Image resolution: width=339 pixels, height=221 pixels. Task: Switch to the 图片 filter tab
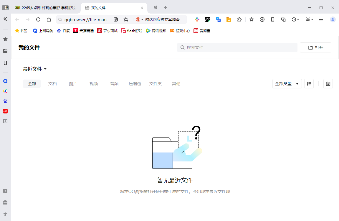[x=73, y=84]
